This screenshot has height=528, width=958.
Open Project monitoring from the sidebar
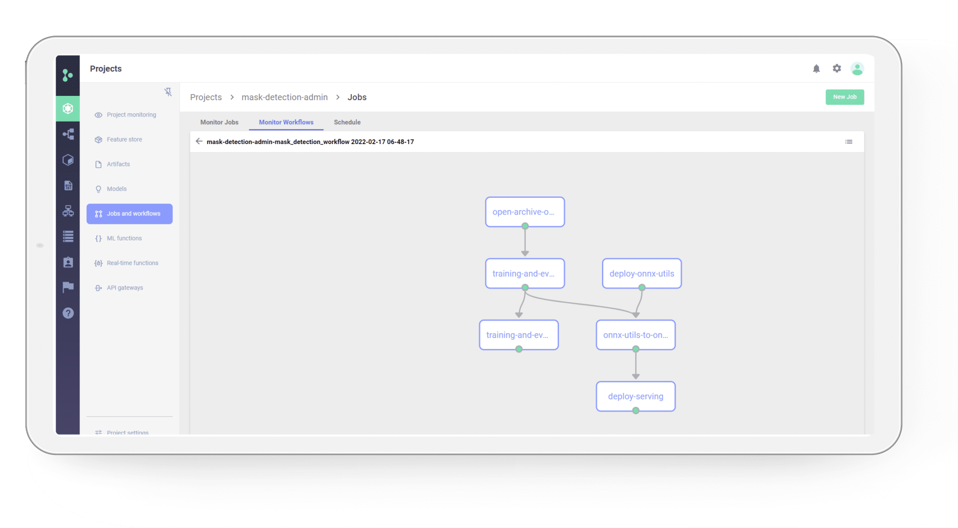coord(131,115)
